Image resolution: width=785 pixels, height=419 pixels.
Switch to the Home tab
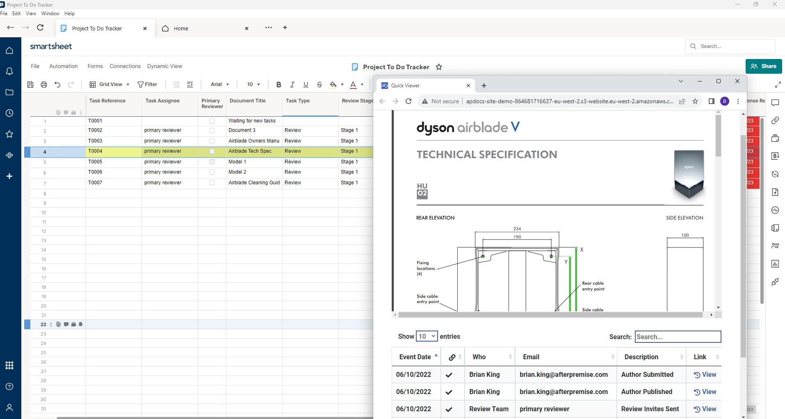pyautogui.click(x=205, y=28)
